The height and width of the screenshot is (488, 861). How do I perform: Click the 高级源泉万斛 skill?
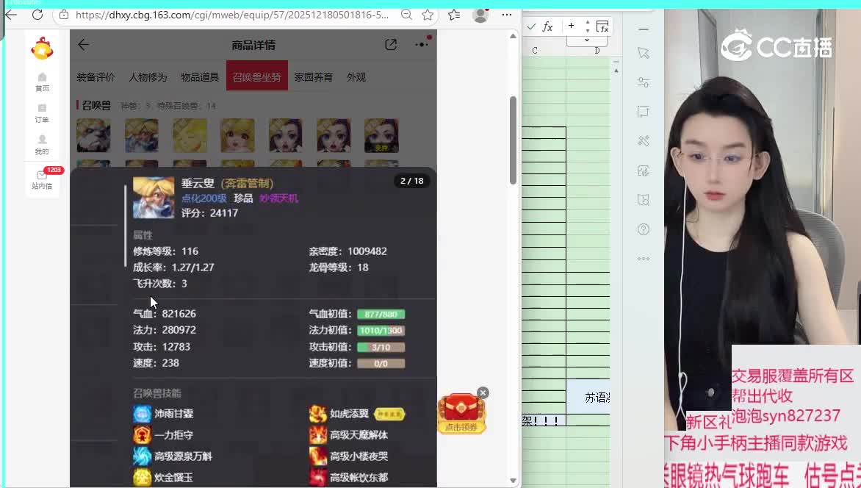pos(173,456)
